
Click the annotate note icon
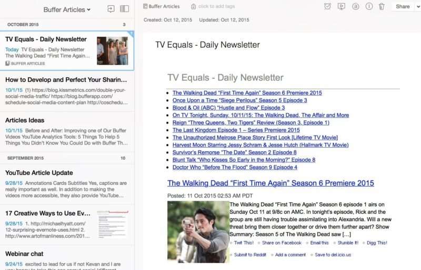click(356, 6)
